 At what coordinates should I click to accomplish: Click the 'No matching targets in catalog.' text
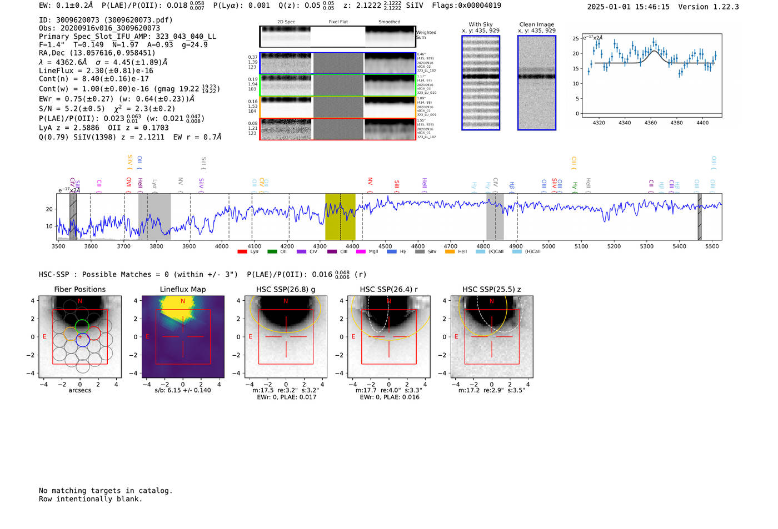106,491
